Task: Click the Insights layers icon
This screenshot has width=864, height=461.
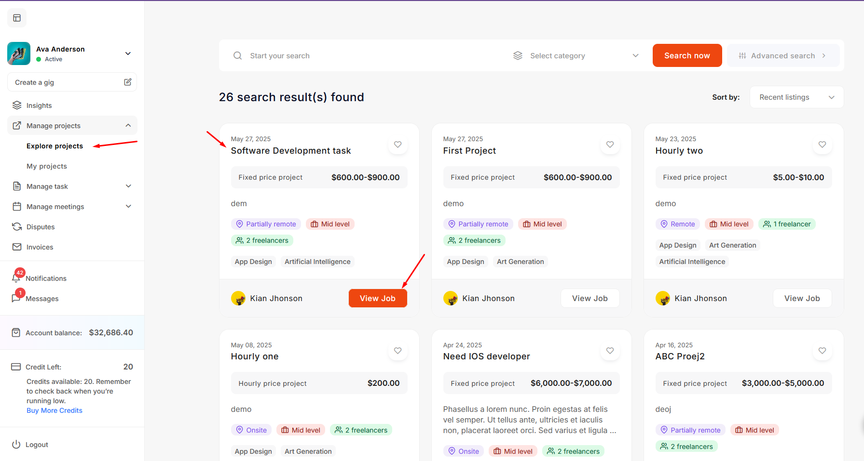Action: 17,105
